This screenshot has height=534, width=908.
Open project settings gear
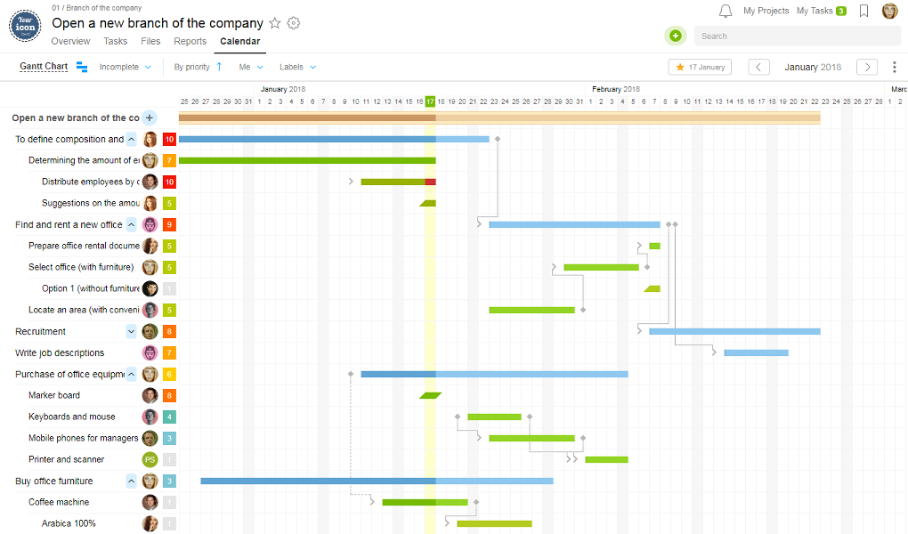294,23
